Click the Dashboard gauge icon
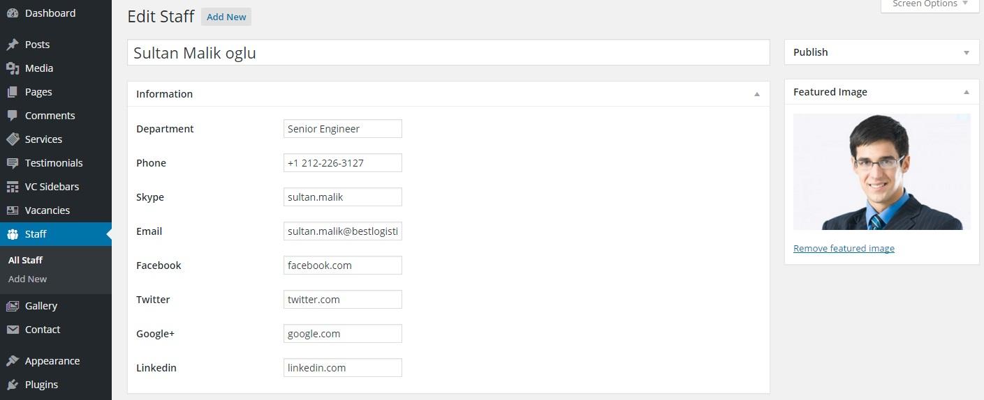Image resolution: width=984 pixels, height=400 pixels. click(13, 13)
